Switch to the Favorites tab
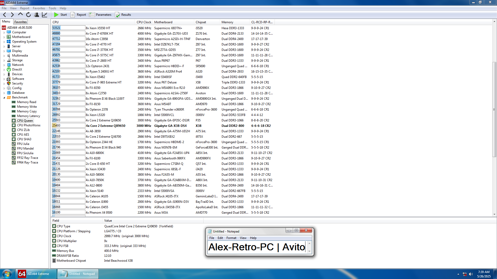The image size is (497, 279). pyautogui.click(x=20, y=22)
